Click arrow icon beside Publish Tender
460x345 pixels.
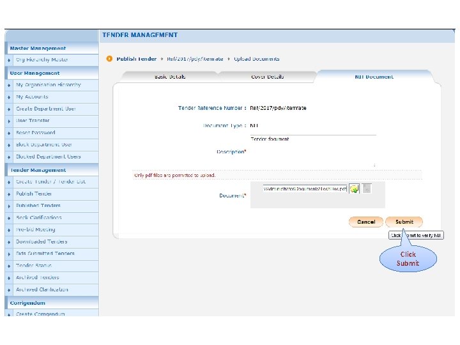tap(9, 194)
